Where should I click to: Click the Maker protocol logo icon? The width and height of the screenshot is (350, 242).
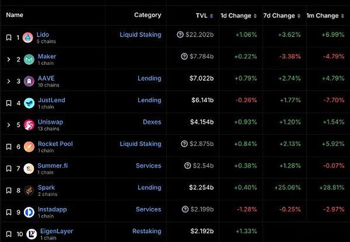coord(29,59)
